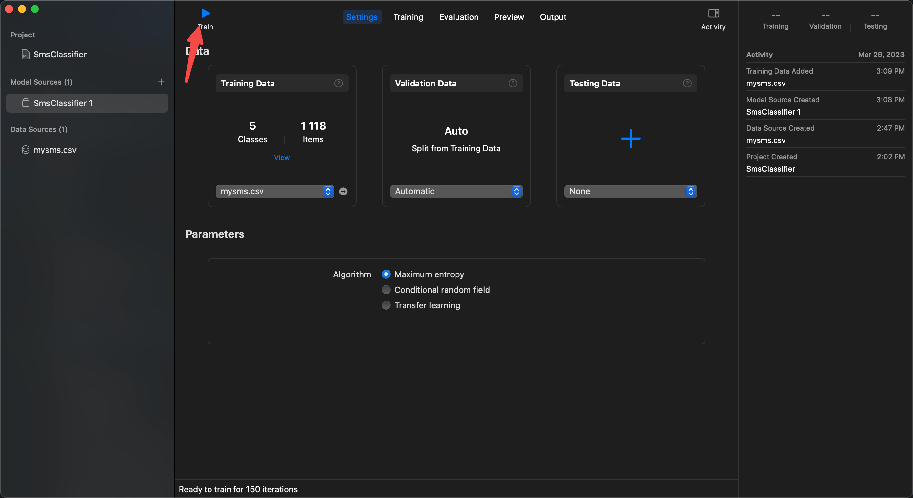913x498 pixels.
Task: Choose the Conditional random field algorithm
Action: click(x=386, y=290)
